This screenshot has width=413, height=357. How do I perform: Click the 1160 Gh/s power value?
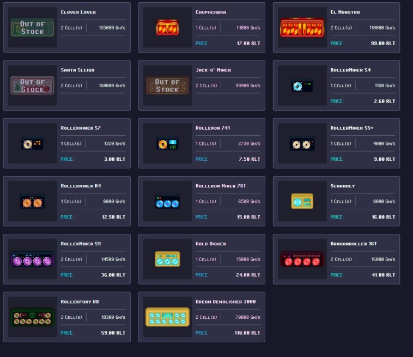pos(385,86)
